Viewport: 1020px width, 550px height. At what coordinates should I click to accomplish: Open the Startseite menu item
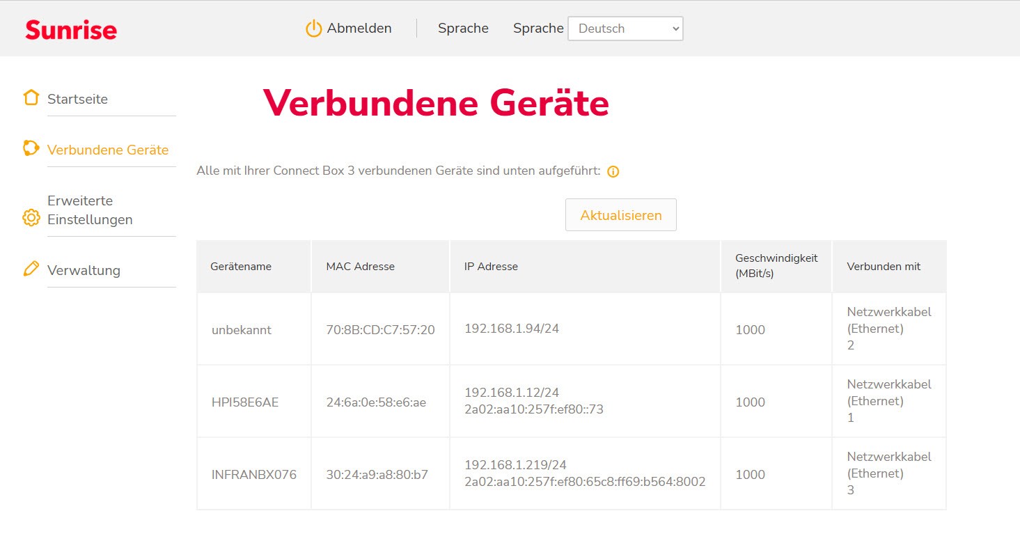[x=77, y=99]
